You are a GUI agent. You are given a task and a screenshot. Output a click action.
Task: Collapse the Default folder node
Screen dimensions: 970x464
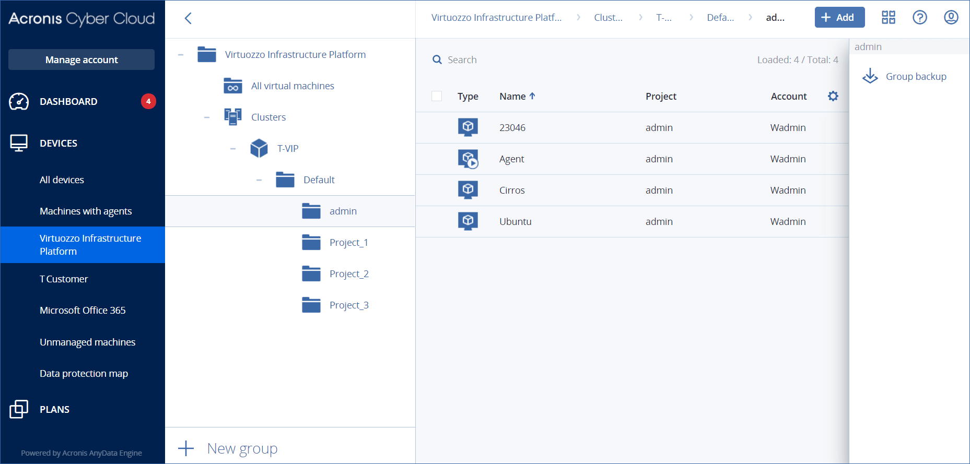coord(259,180)
